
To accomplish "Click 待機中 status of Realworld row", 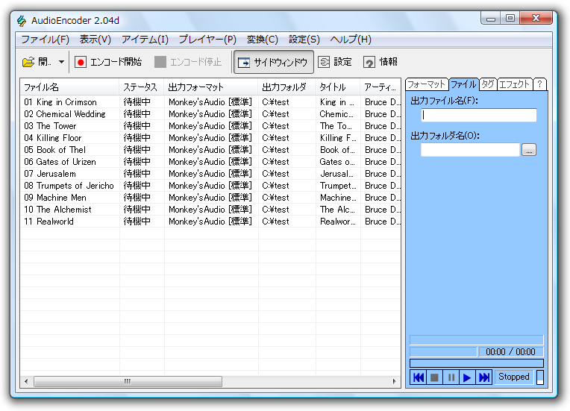I will [x=137, y=222].
